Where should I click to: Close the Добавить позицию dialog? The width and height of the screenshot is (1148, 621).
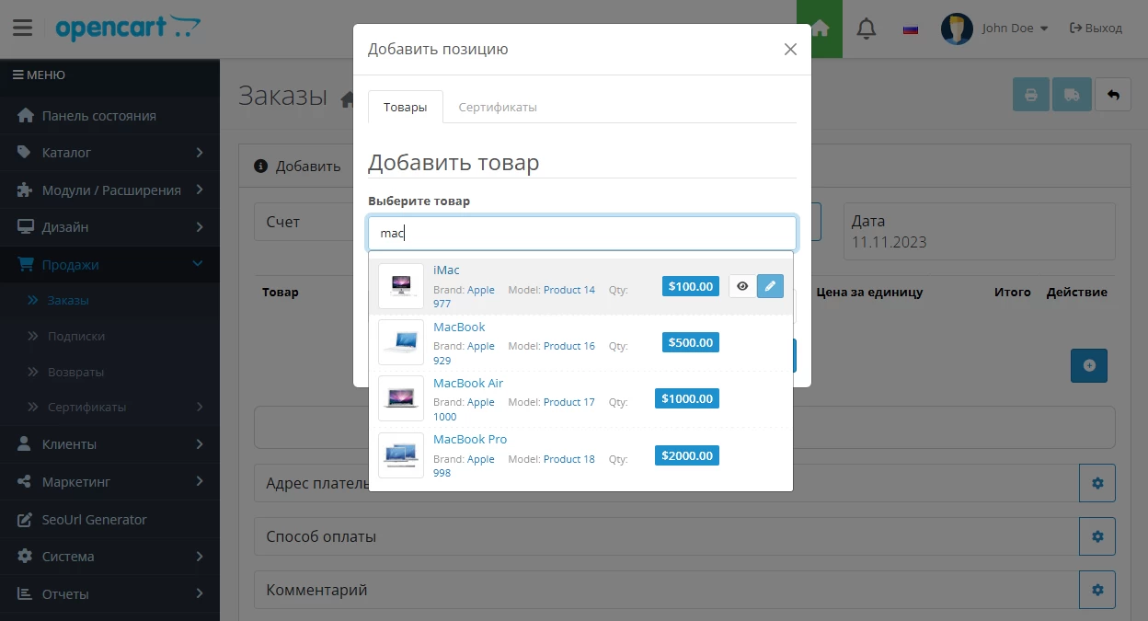[x=790, y=50]
